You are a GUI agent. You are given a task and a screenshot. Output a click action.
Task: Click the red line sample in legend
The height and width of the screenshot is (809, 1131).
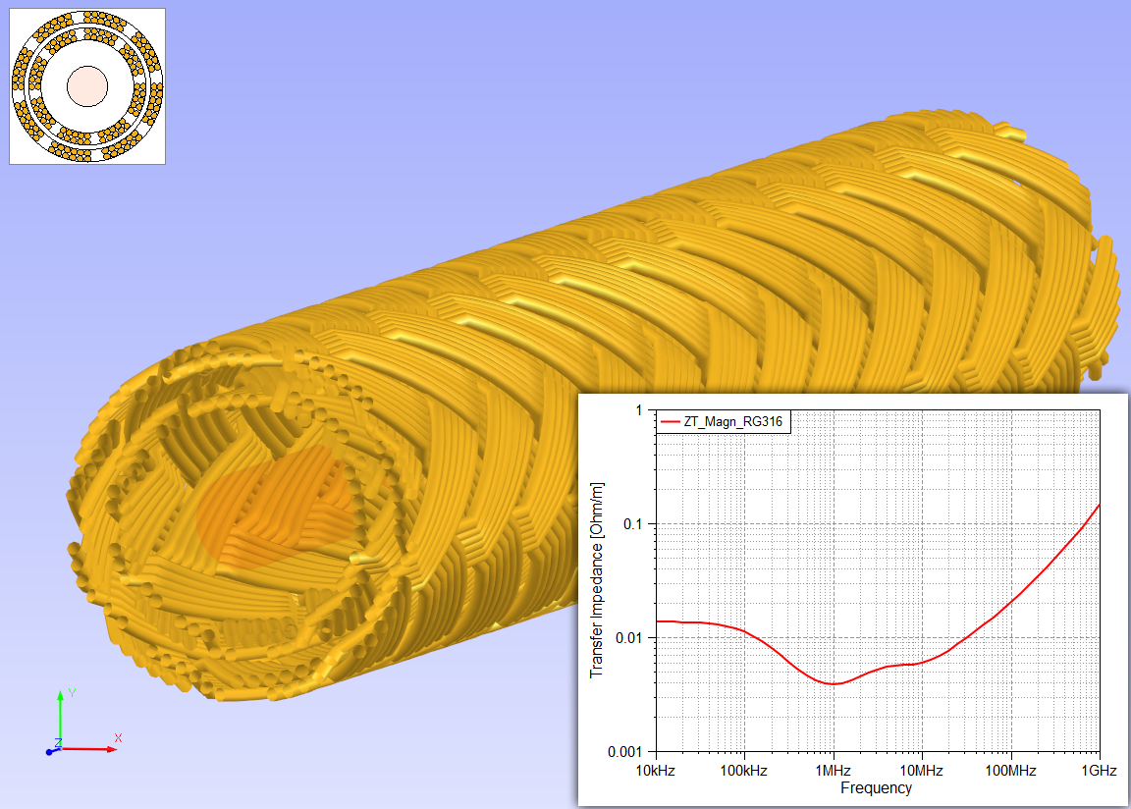point(671,422)
